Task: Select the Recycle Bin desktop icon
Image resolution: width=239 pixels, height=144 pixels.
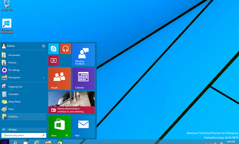Action: 7,6
